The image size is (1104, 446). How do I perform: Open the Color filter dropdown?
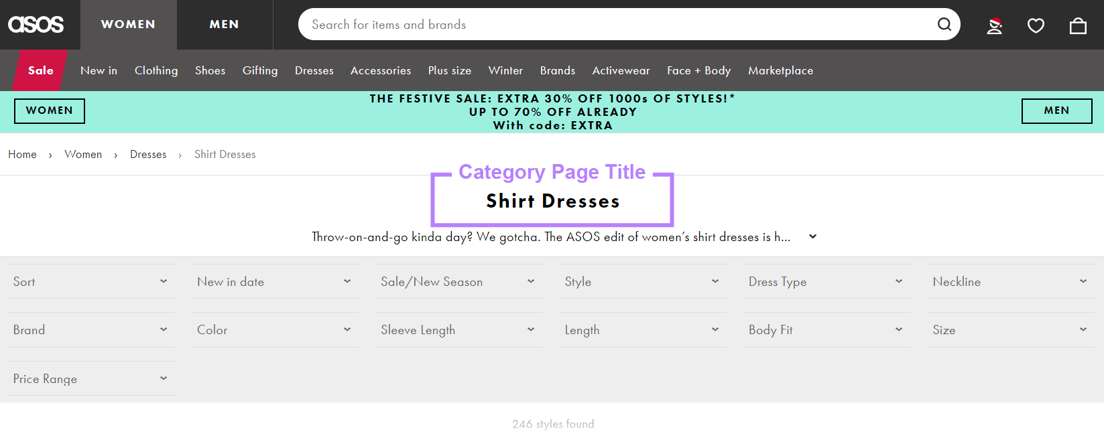pyautogui.click(x=275, y=329)
